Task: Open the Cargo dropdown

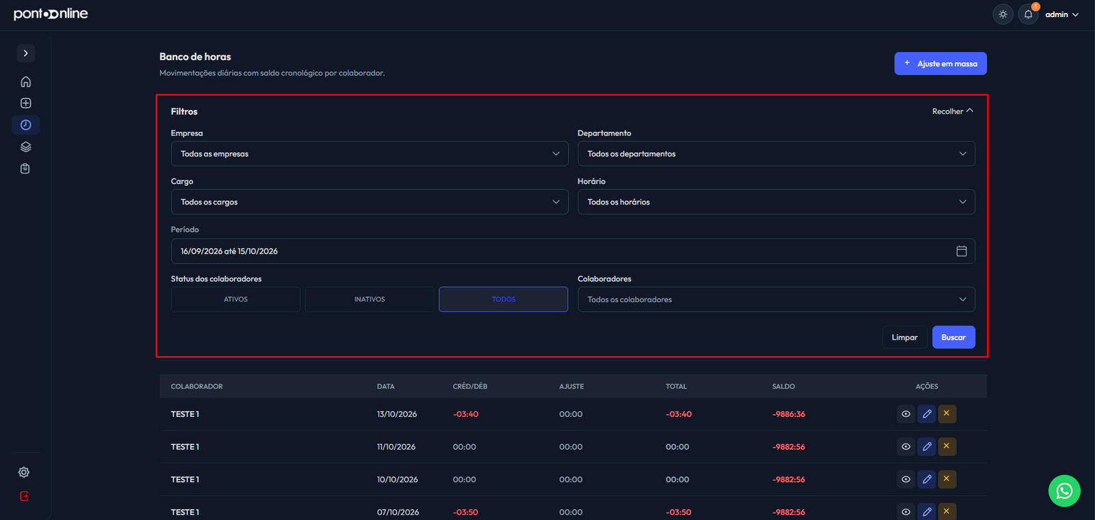Action: 370,202
